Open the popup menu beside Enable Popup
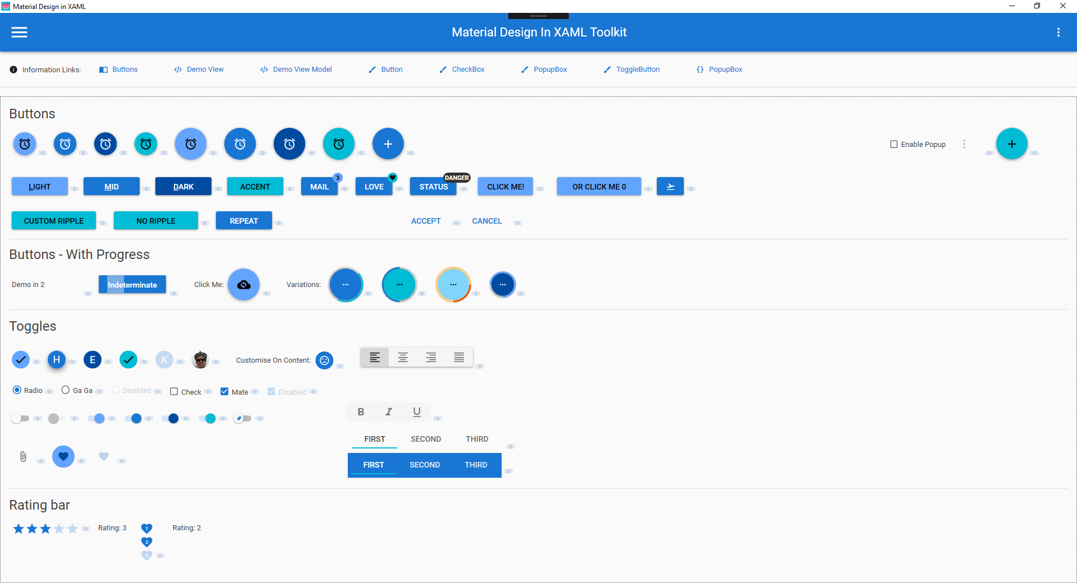 (x=964, y=144)
